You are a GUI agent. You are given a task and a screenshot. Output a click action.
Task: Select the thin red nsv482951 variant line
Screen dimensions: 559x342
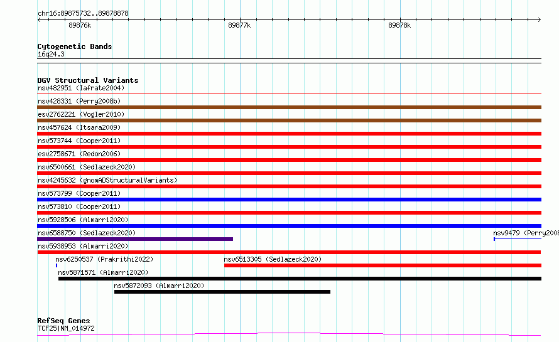[289, 94]
